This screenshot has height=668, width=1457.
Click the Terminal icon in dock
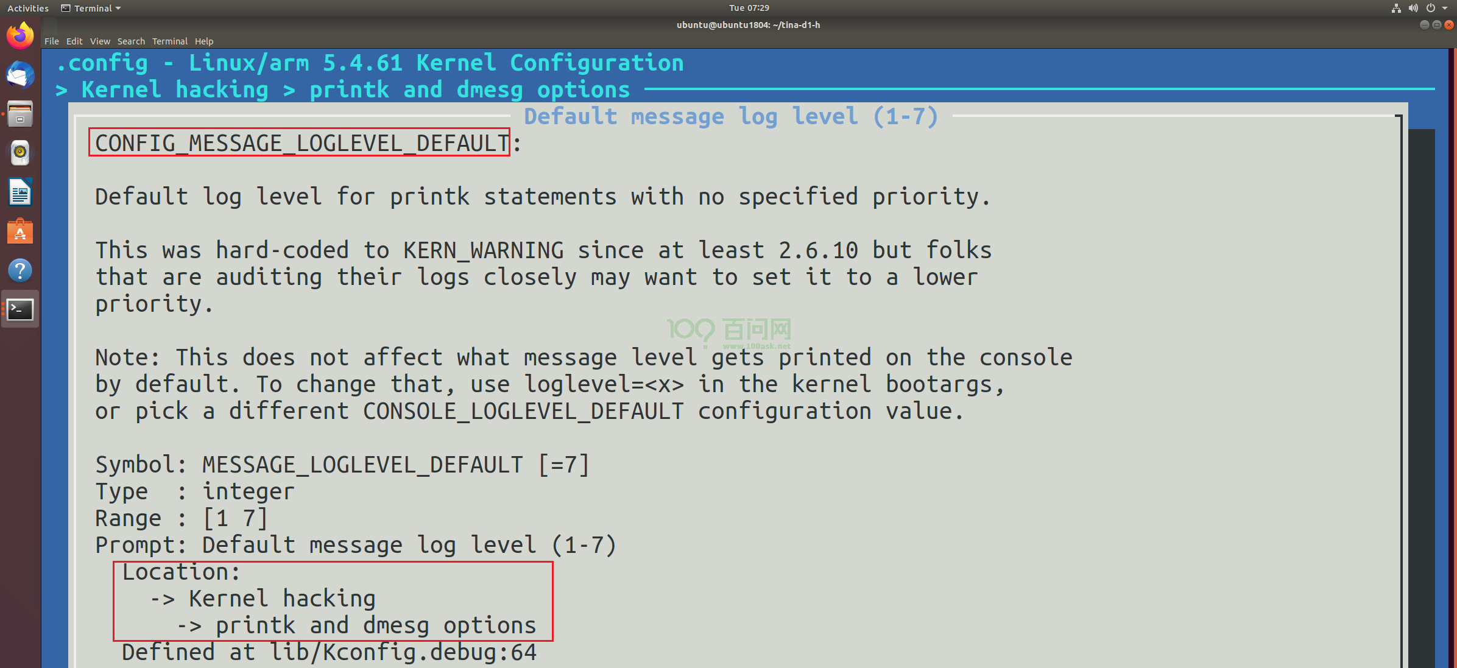click(x=20, y=309)
